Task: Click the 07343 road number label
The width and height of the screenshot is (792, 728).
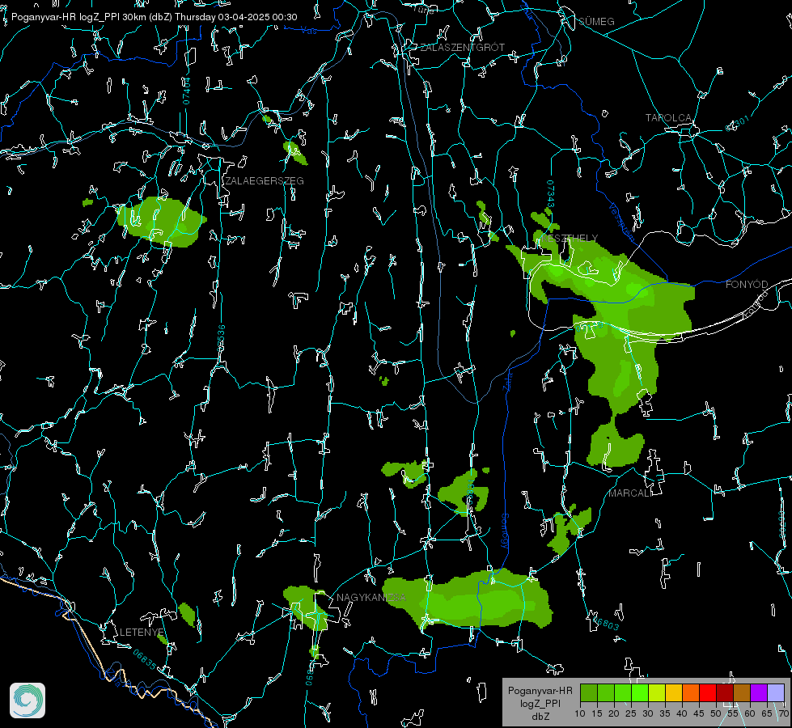Action: coord(551,193)
